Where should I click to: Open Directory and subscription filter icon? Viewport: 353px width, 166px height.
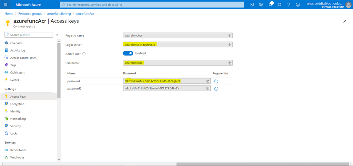pos(261,4)
